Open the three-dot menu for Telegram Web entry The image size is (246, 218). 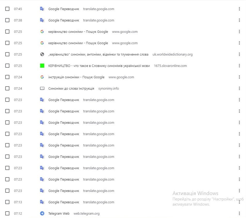pos(239,213)
